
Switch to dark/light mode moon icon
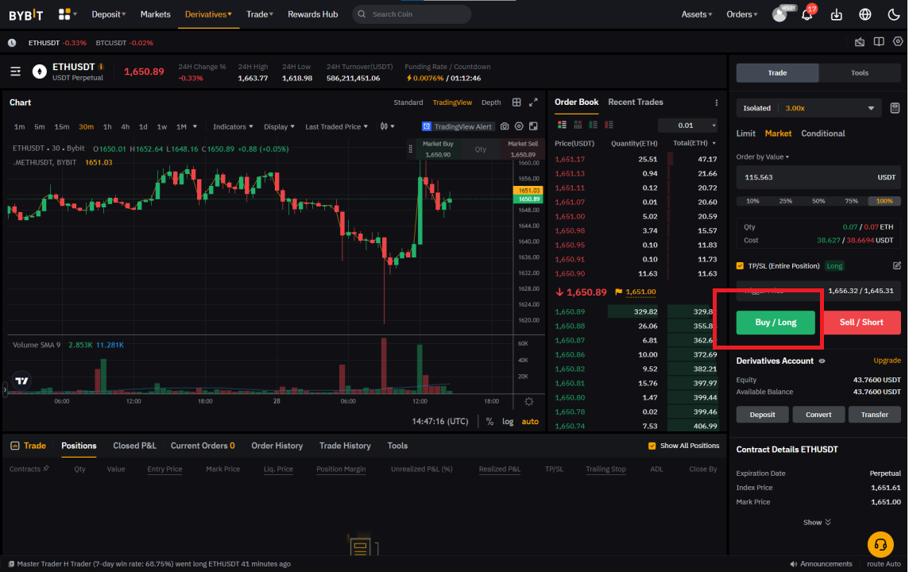coord(893,14)
